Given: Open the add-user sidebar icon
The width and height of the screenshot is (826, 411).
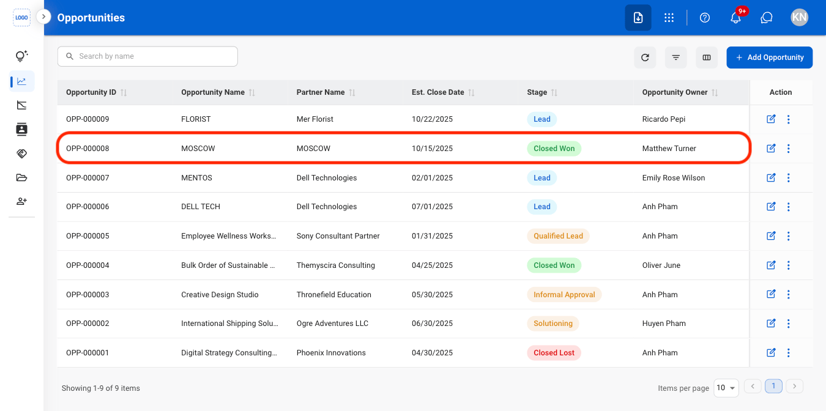Looking at the screenshot, I should pyautogui.click(x=21, y=201).
